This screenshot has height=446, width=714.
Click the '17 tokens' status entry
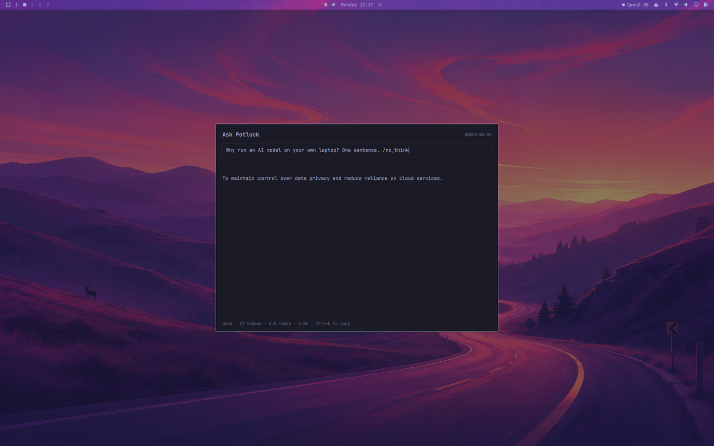click(250, 324)
